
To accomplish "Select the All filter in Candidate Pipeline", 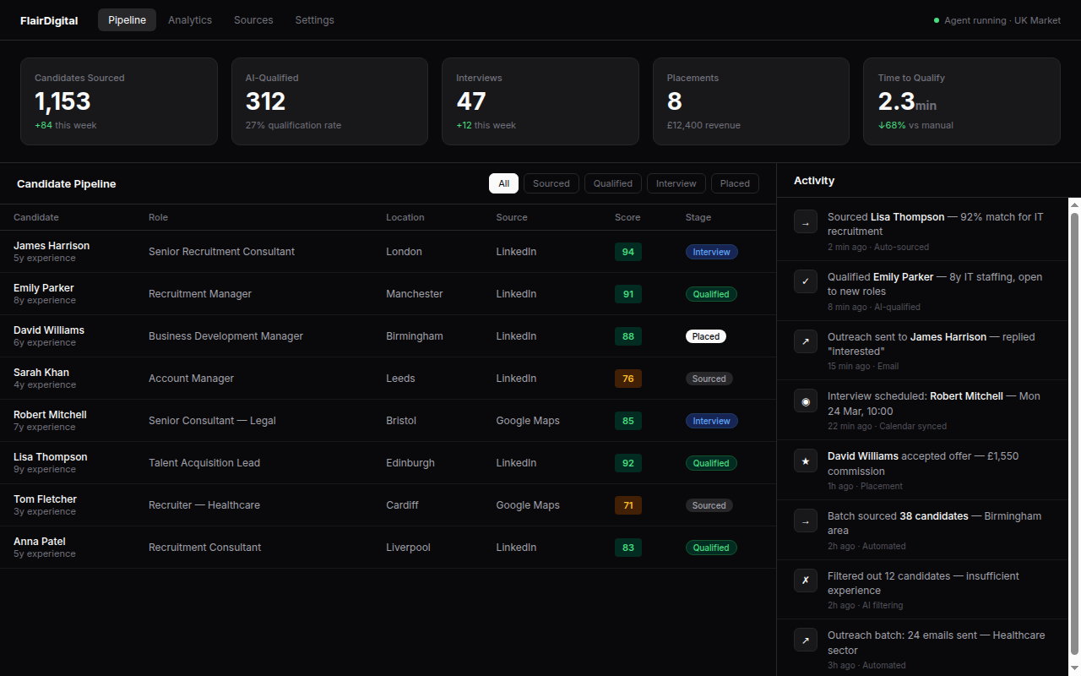I will click(503, 183).
